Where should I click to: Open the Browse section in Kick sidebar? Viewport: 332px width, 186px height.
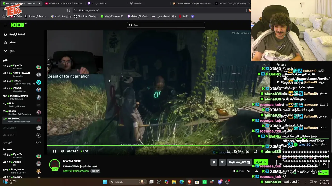(10, 43)
